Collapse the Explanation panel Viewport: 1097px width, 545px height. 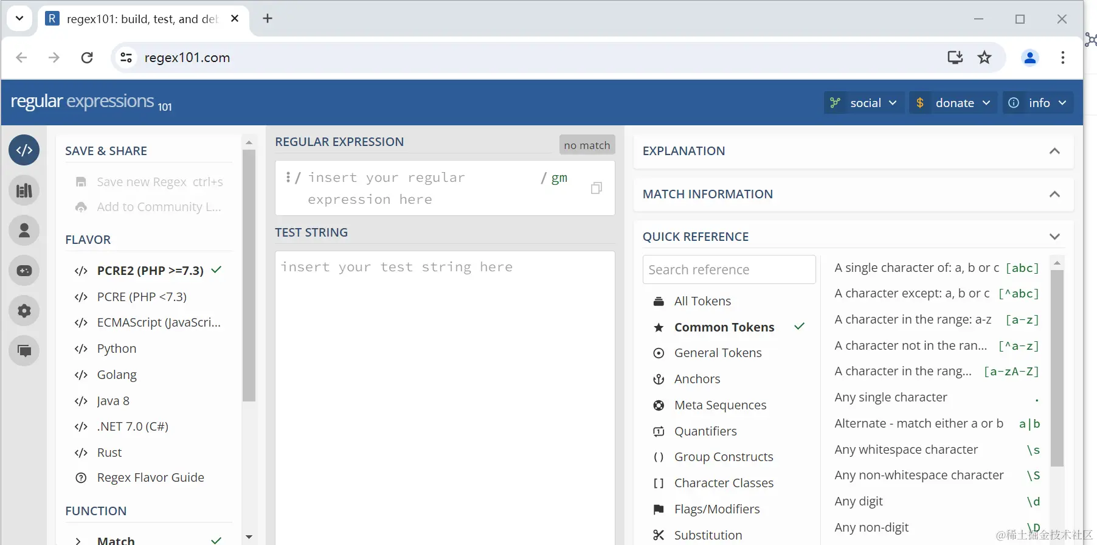[x=1055, y=151]
